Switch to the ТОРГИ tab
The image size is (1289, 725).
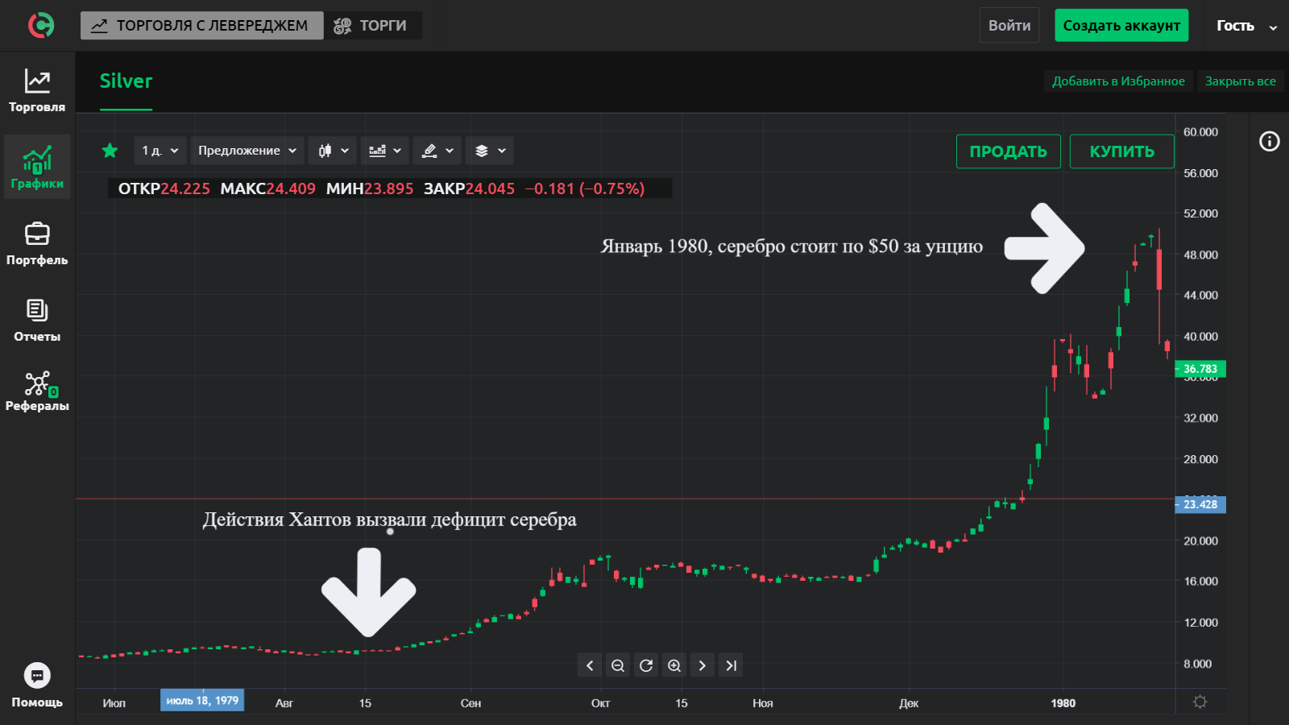(372, 26)
